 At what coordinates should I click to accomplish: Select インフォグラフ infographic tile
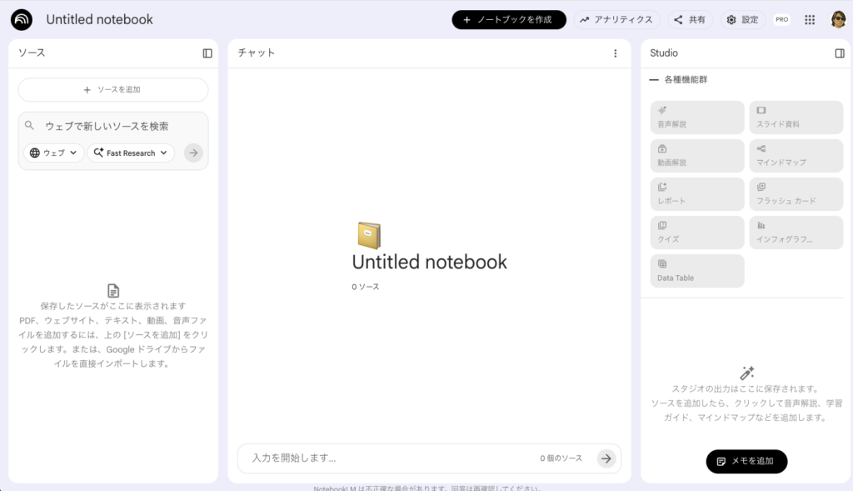click(796, 233)
